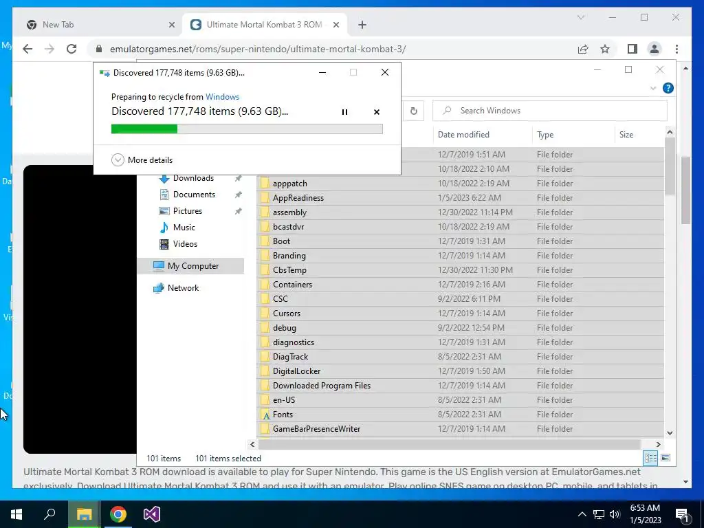Refresh Explorer folder view
Screen dimensions: 704x528
click(413, 111)
